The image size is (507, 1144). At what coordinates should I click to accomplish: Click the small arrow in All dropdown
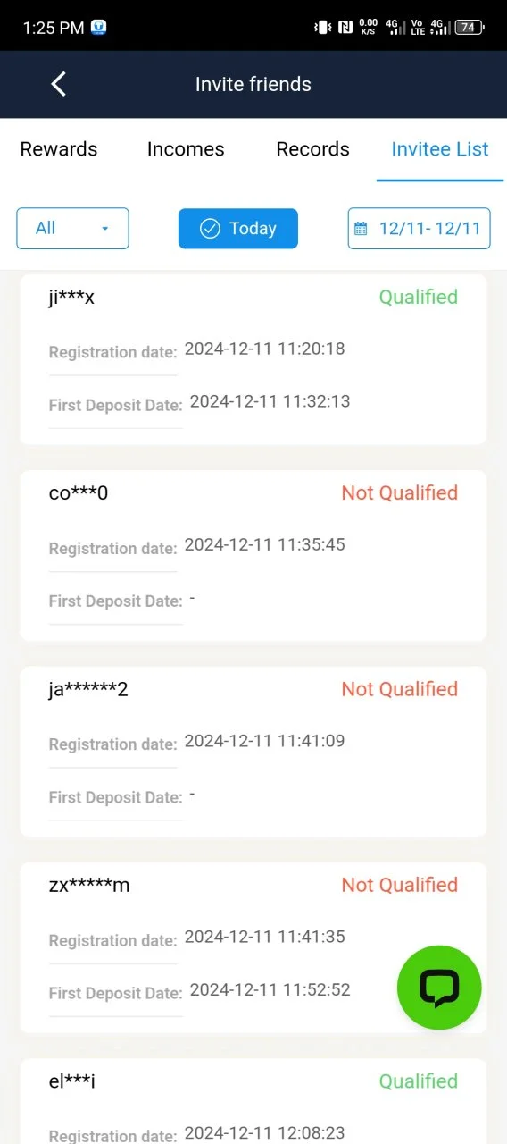[105, 229]
